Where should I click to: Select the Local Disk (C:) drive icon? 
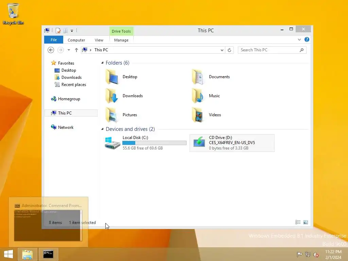coord(112,143)
